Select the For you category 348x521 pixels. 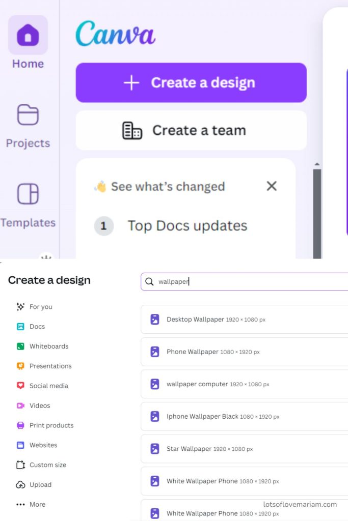(34, 307)
